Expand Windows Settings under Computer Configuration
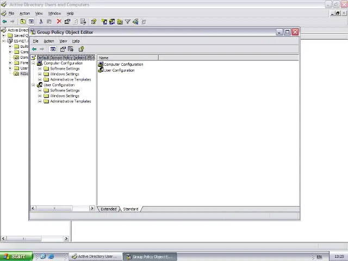Image resolution: width=348 pixels, height=261 pixels. (40, 74)
